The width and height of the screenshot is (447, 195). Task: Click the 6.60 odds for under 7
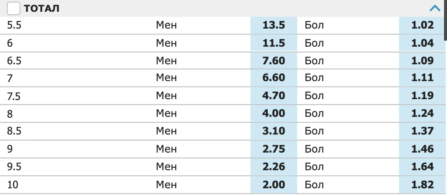(x=274, y=78)
